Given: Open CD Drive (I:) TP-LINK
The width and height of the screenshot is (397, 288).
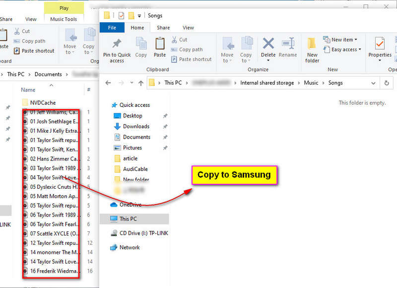Looking at the screenshot, I should tap(139, 233).
